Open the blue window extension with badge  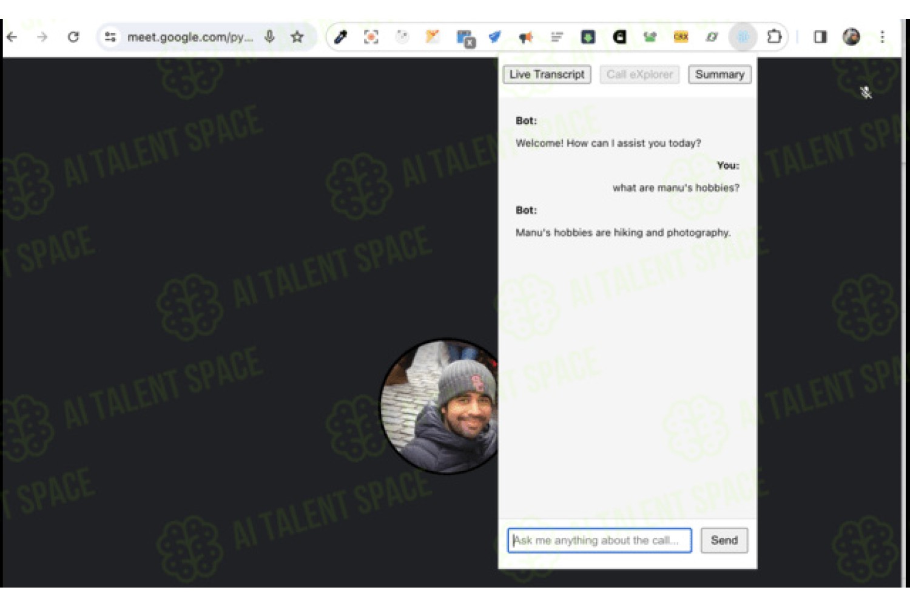click(x=465, y=38)
